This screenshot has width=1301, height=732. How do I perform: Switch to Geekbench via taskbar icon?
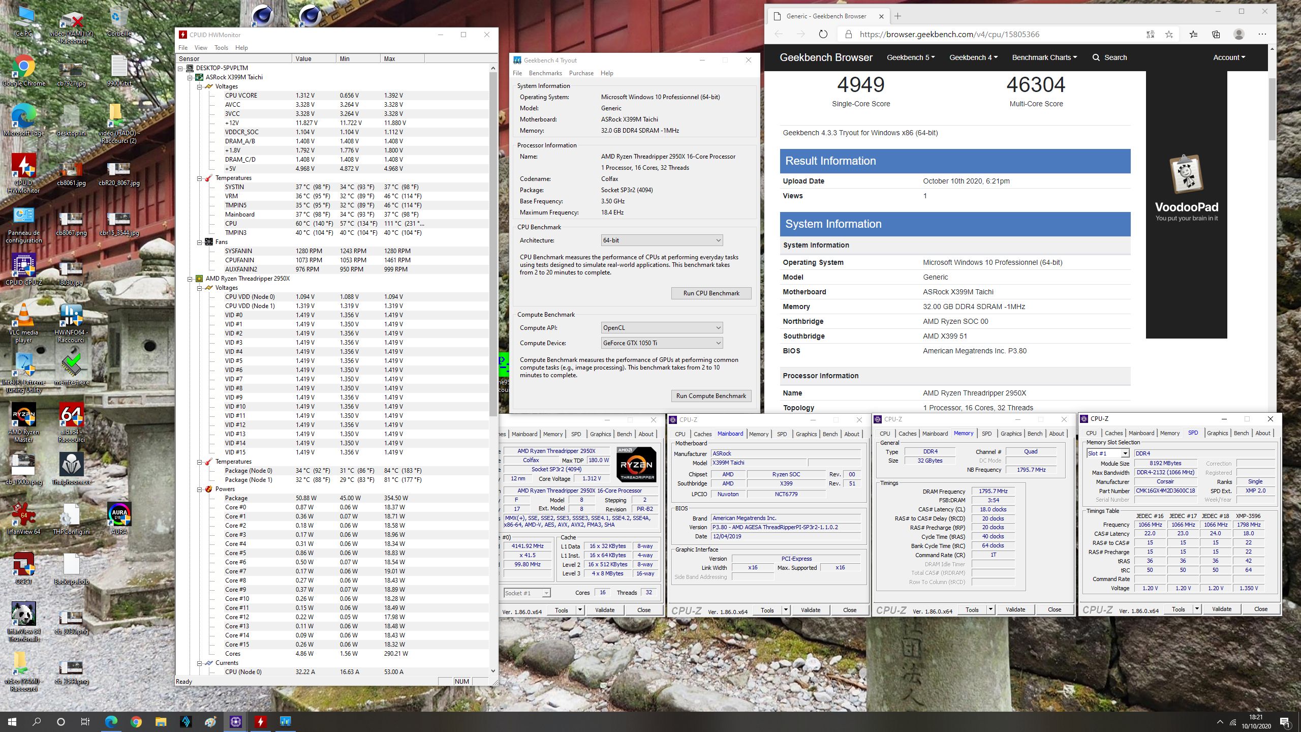point(285,722)
